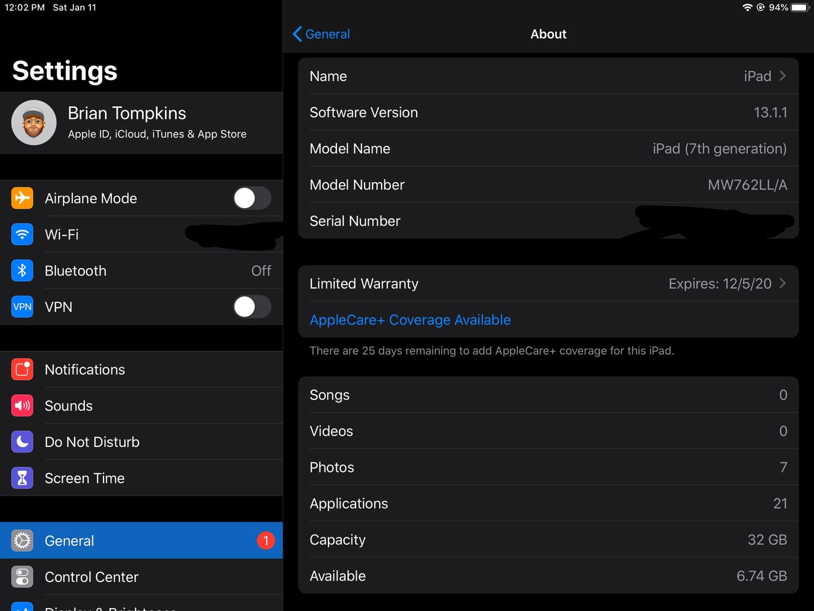Tap the General gear icon

[x=22, y=541]
